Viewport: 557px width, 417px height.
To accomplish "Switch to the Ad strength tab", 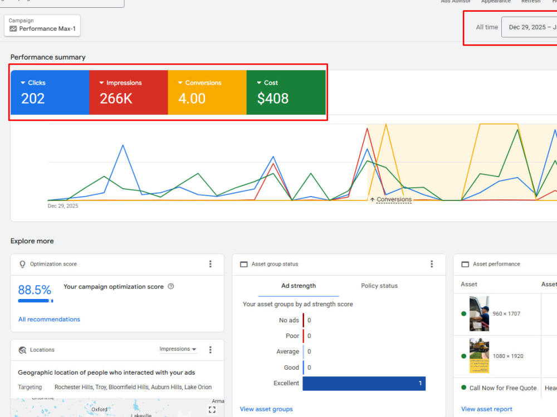I will point(299,286).
